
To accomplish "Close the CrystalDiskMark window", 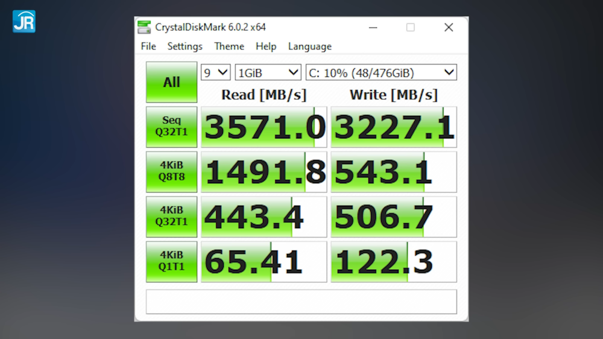I will pyautogui.click(x=448, y=27).
